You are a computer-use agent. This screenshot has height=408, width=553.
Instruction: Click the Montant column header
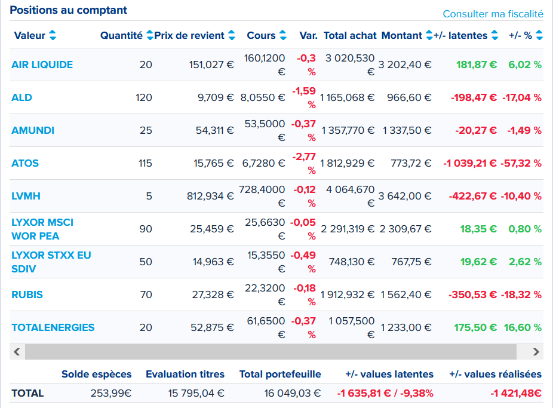[x=402, y=35]
